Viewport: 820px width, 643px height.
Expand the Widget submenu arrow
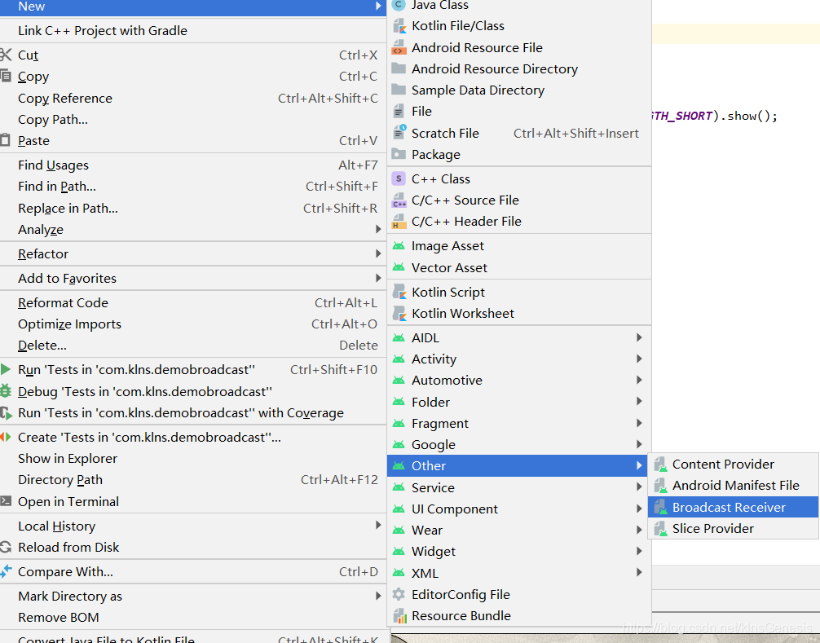[x=639, y=551]
